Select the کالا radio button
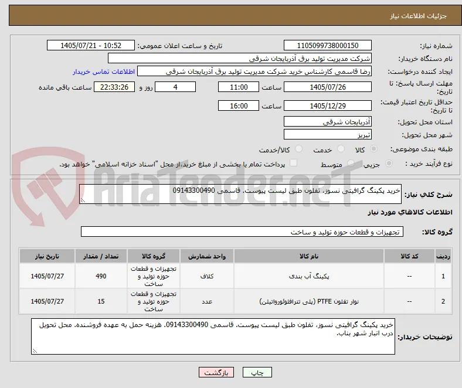 pyautogui.click(x=373, y=149)
